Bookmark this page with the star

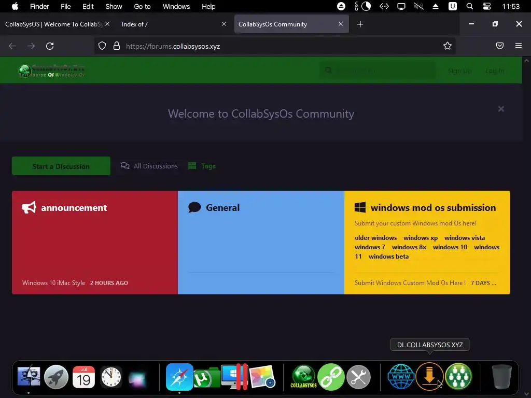point(448,46)
